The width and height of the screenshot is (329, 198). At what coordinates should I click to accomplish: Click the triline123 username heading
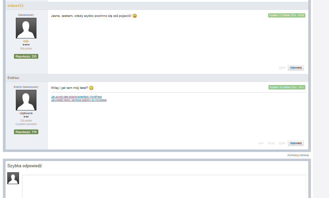click(x=16, y=6)
